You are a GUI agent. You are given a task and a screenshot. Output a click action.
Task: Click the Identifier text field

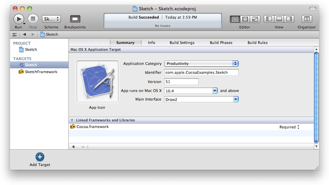tap(202, 73)
